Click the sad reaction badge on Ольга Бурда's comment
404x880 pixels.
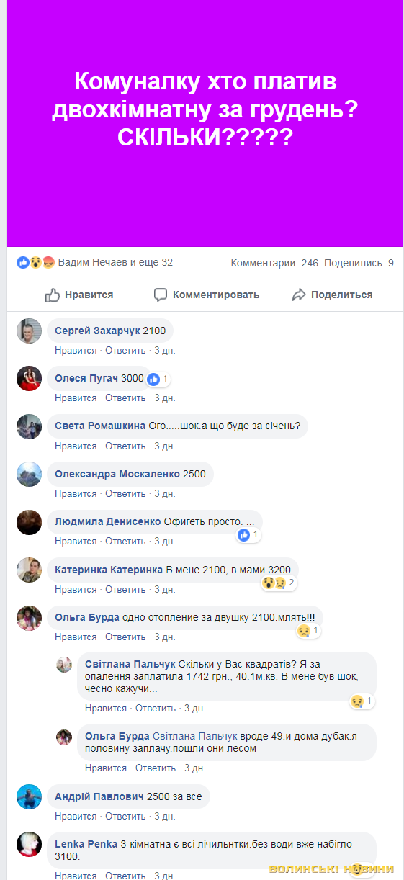click(309, 631)
